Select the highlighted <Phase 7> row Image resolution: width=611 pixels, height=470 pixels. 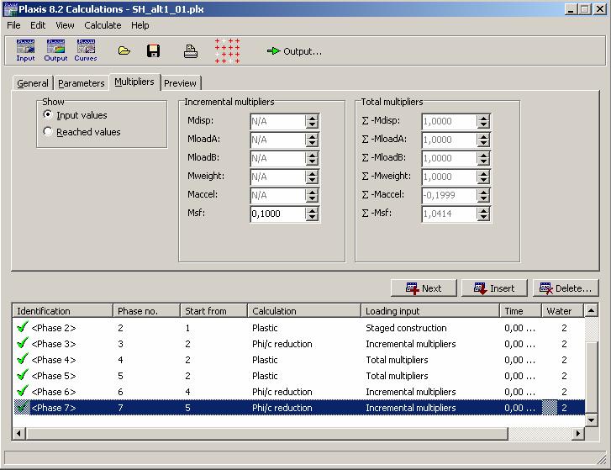click(x=298, y=407)
